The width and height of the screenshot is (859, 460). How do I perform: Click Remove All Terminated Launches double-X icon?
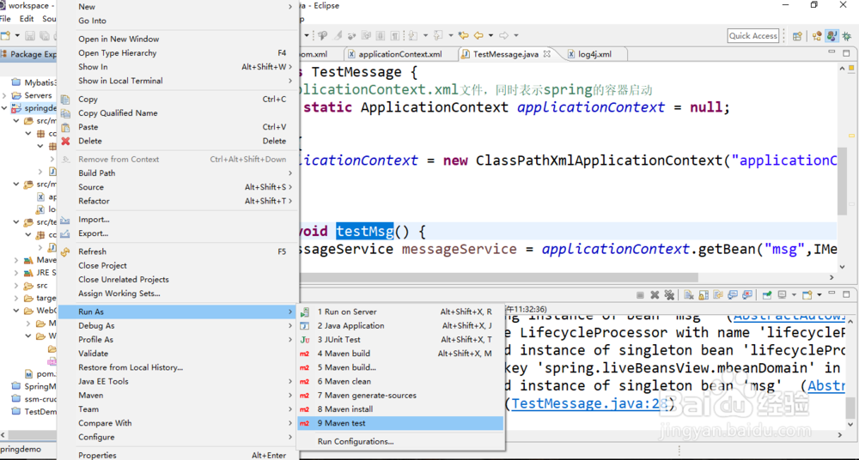(669, 294)
